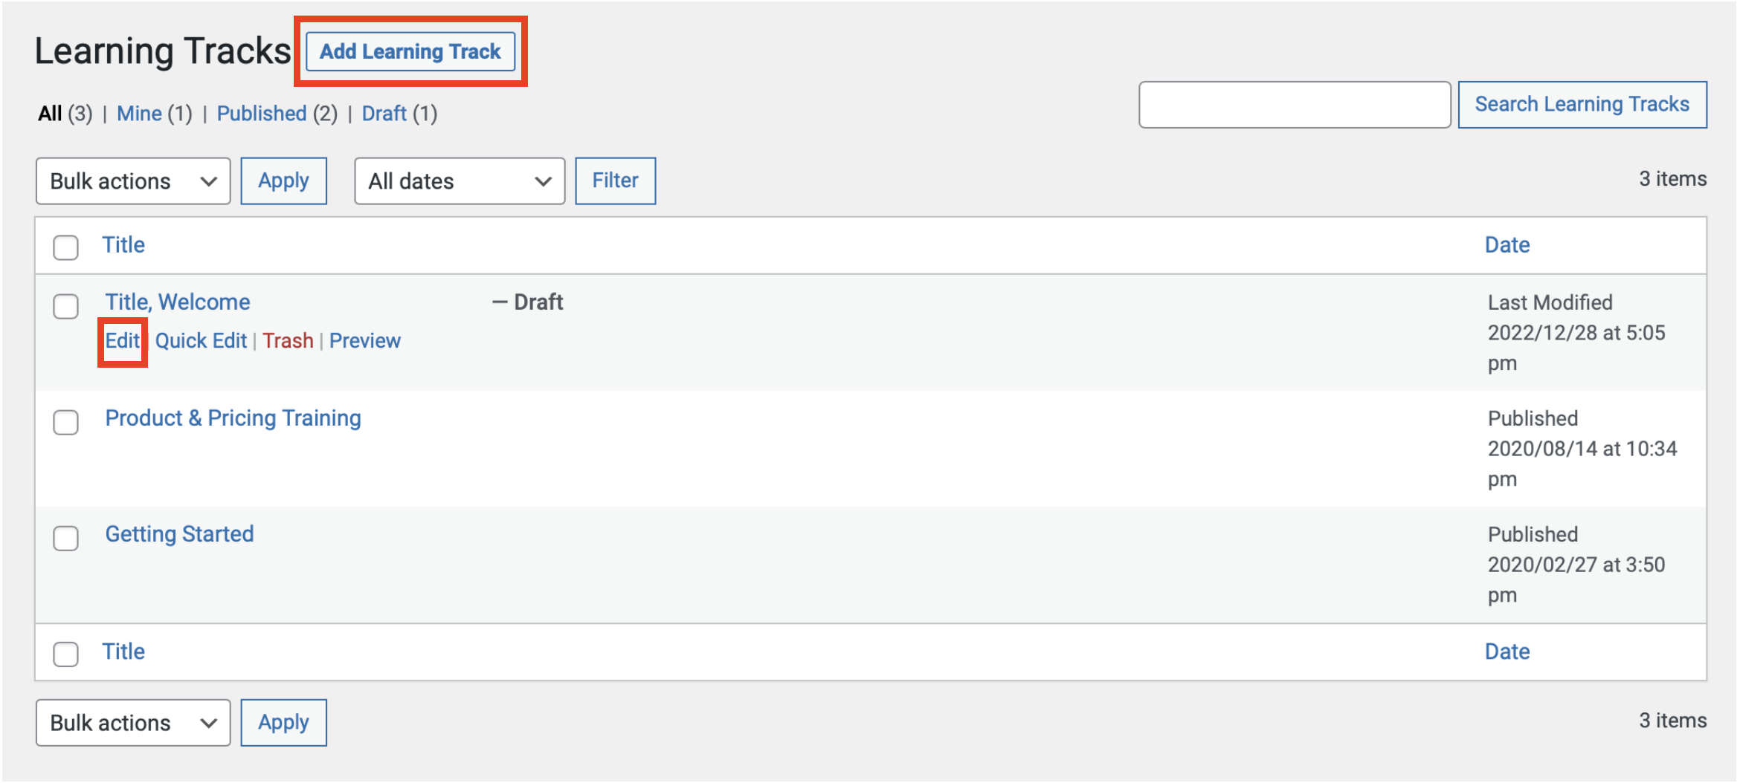1737x783 pixels.
Task: Click the '2022/12/28 at 5:05' date
Action: pos(1576,333)
